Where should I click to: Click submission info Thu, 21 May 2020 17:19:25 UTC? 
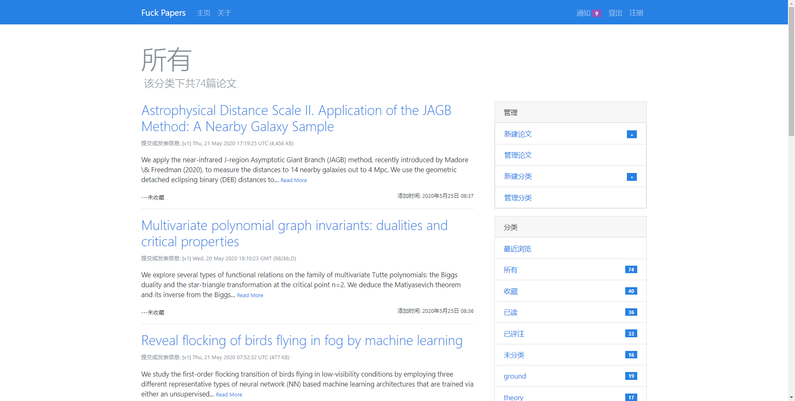(217, 143)
